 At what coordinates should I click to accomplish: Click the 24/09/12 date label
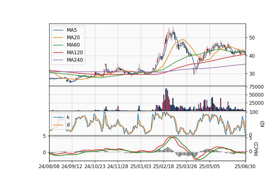[72, 167]
